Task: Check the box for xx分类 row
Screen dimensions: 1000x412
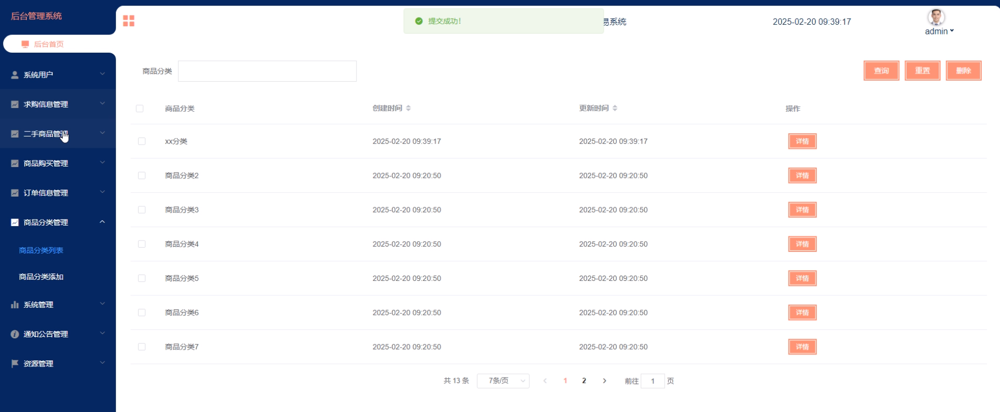Action: click(x=142, y=141)
